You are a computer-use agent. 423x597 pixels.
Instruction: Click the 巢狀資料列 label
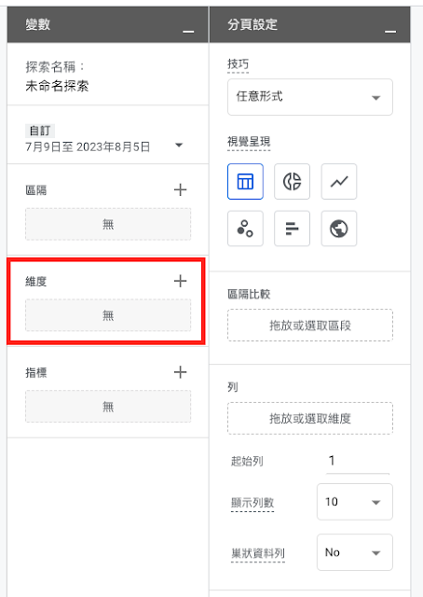click(x=258, y=553)
